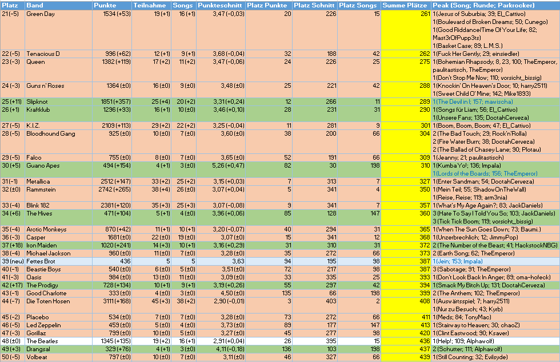560x362 pixels.
Task: Click the Peak (Song; Runde; Parkrocker) header
Action: [495, 5]
